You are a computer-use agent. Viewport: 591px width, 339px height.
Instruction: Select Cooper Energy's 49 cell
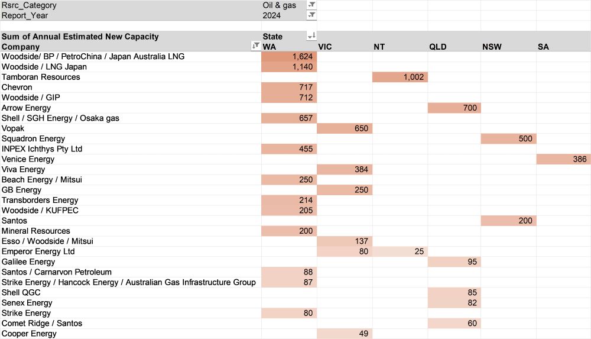[x=345, y=333]
